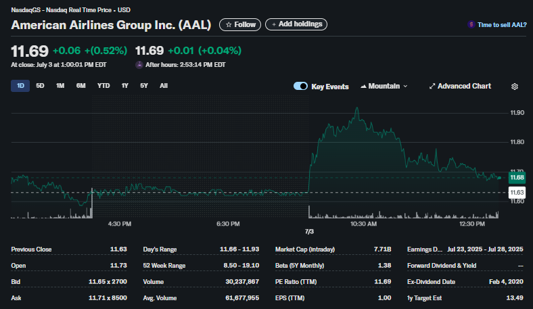Click the American Airlines Group Inc. (AAL) title
Screen dimensions: 533x309
click(x=111, y=25)
